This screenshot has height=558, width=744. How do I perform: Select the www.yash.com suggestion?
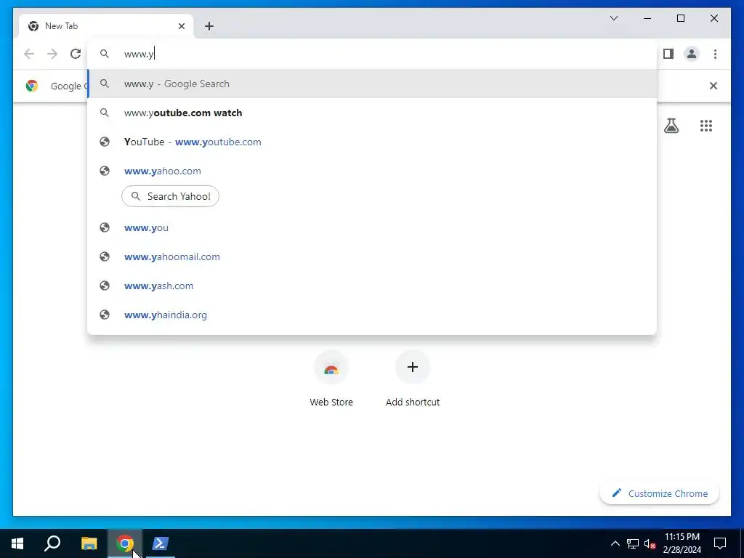[x=373, y=286]
